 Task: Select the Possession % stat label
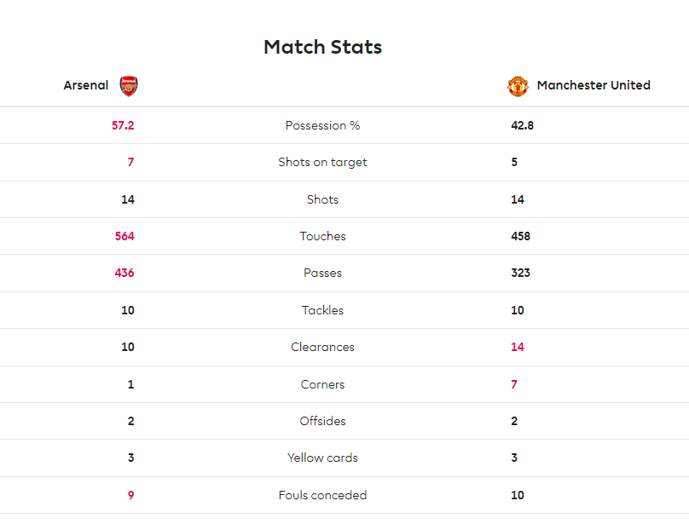(x=322, y=125)
